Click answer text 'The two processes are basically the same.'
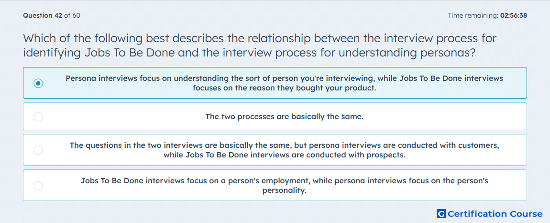 (284, 117)
